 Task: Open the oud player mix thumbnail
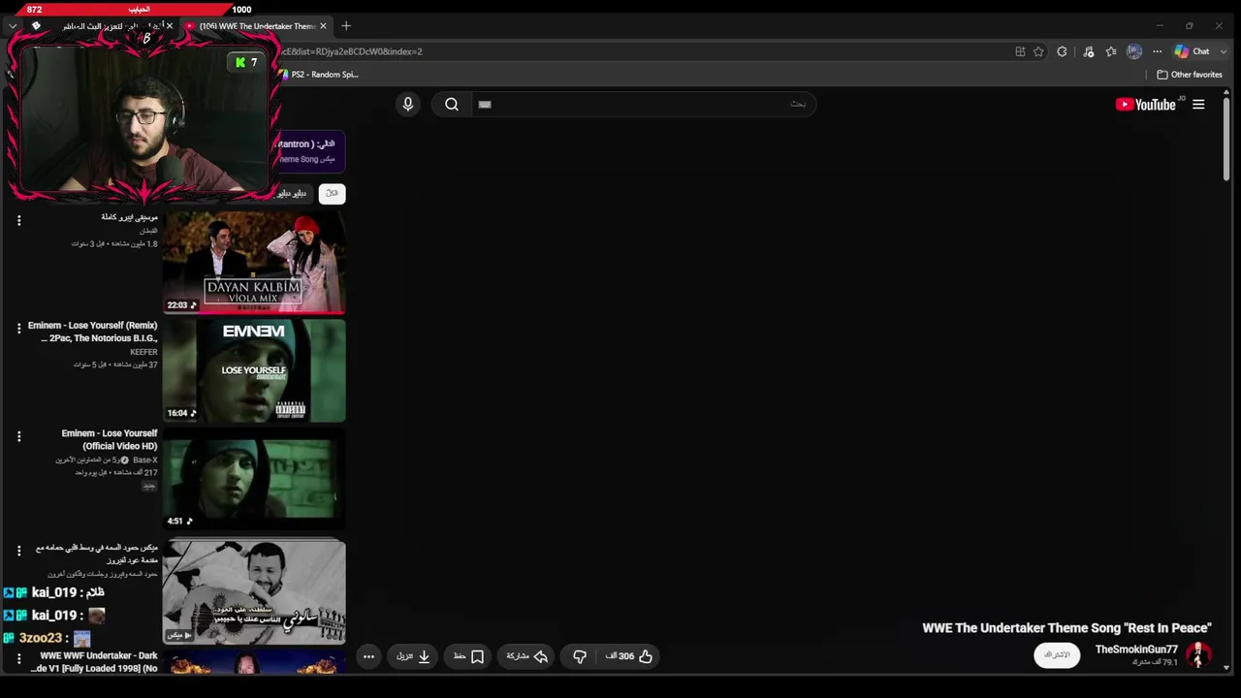(254, 591)
